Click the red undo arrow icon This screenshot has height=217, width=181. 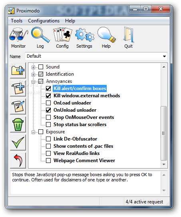pos(18,161)
